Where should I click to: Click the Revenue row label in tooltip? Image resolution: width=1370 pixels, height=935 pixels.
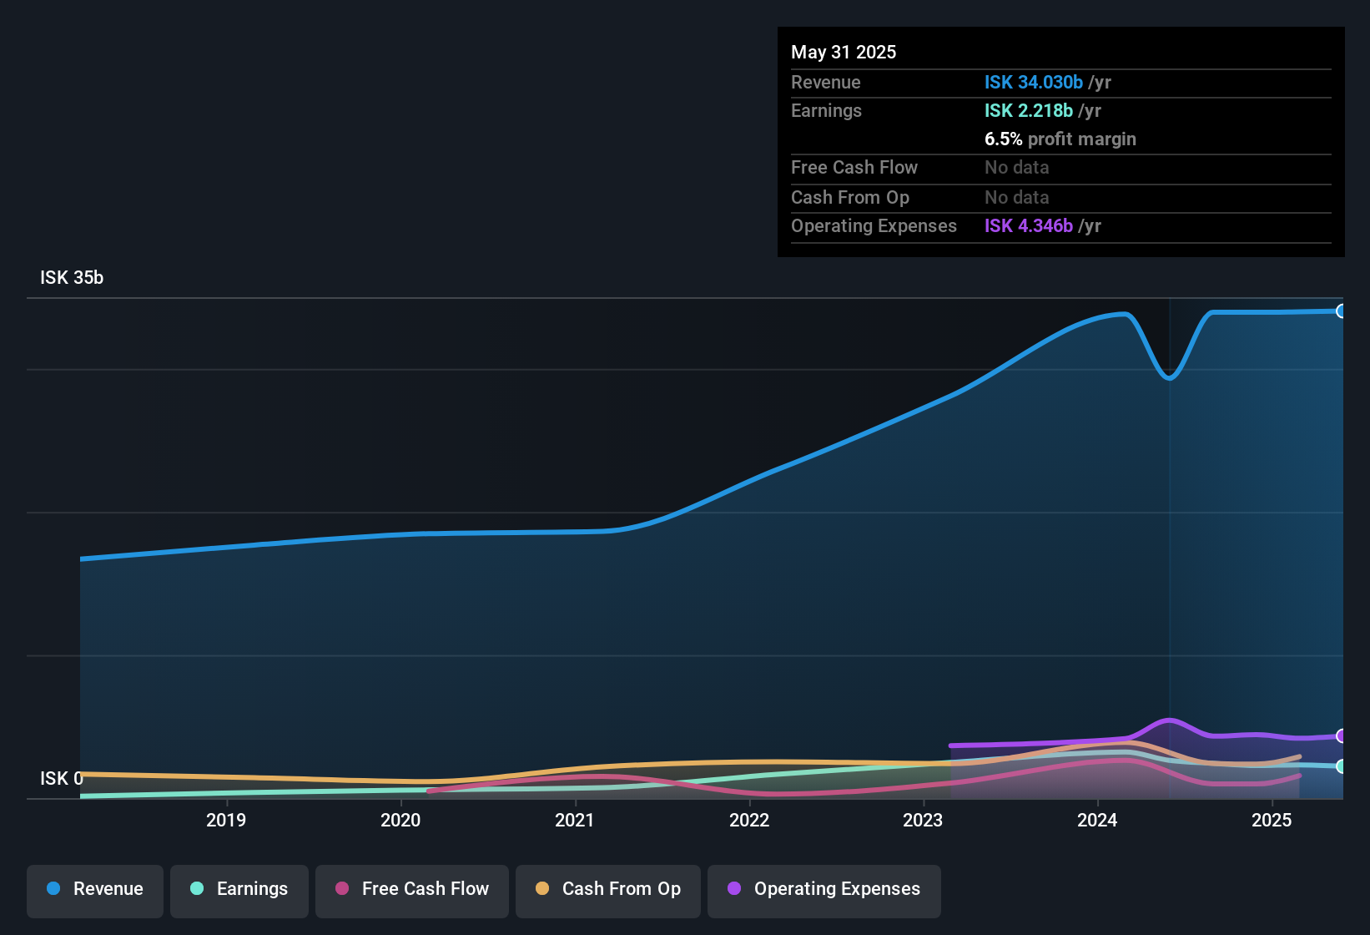826,82
